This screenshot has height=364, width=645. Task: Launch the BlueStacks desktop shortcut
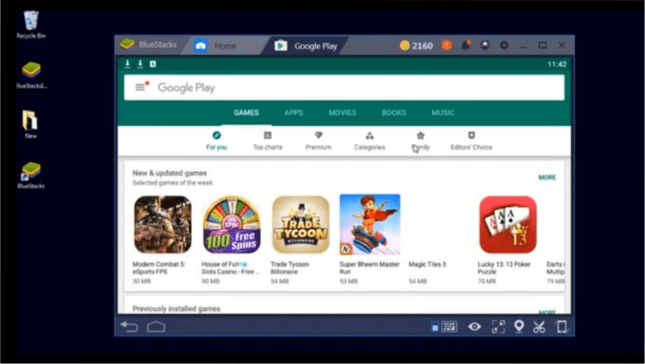(31, 175)
